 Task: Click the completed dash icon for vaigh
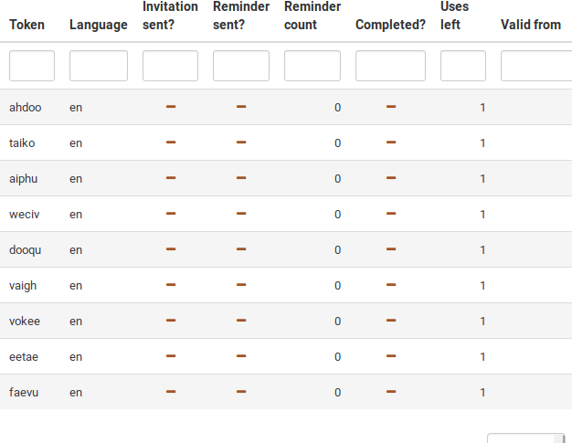[x=391, y=285]
